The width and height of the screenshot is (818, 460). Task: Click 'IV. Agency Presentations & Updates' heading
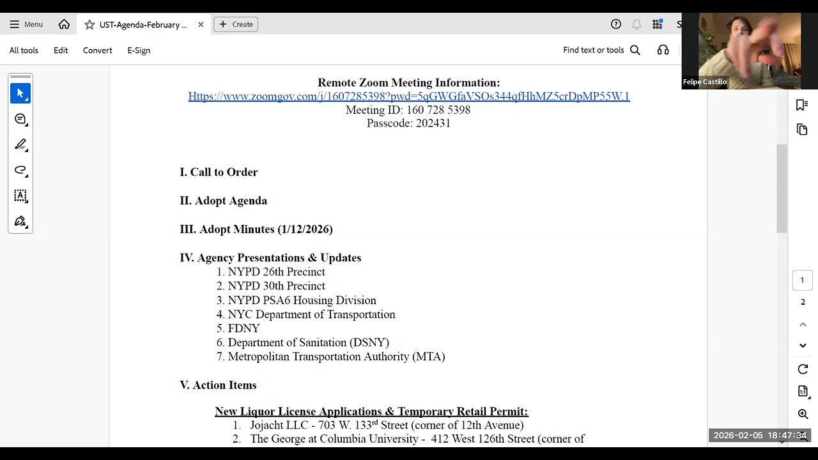270,257
